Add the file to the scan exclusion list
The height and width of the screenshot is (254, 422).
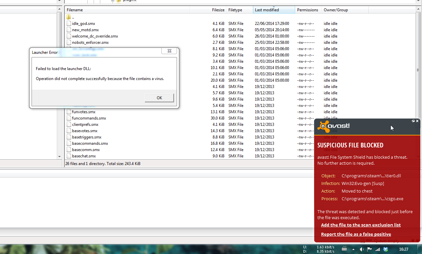pos(361,225)
